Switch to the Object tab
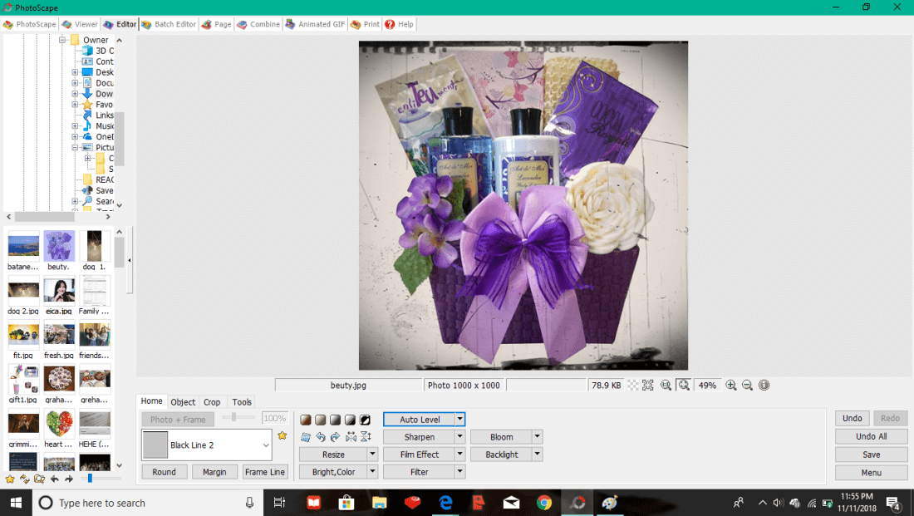The image size is (914, 516). (183, 402)
